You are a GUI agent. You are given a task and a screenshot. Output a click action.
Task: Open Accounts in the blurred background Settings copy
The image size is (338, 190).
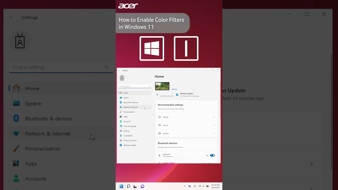[61, 179]
